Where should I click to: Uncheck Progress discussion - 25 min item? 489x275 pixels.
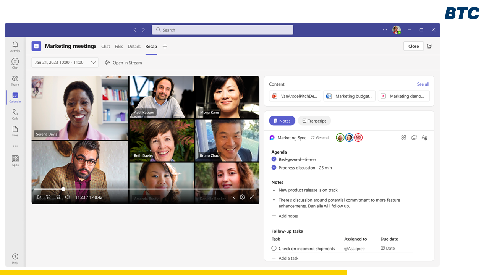[274, 167]
